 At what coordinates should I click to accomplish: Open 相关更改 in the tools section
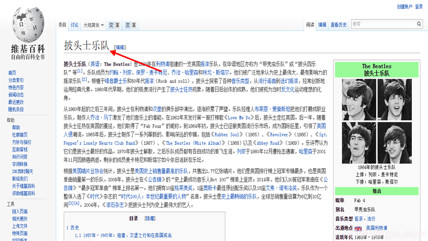[x=19, y=219]
